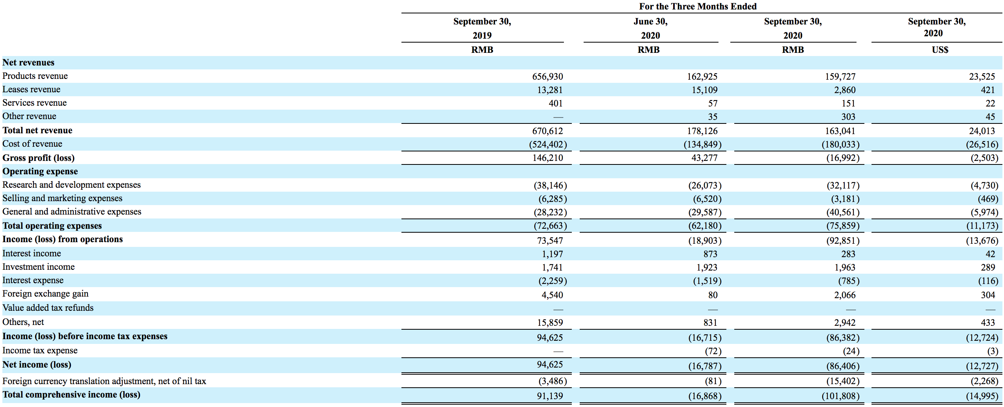
Task: Click "Income (loss) from operations" row label
Action: coord(63,239)
